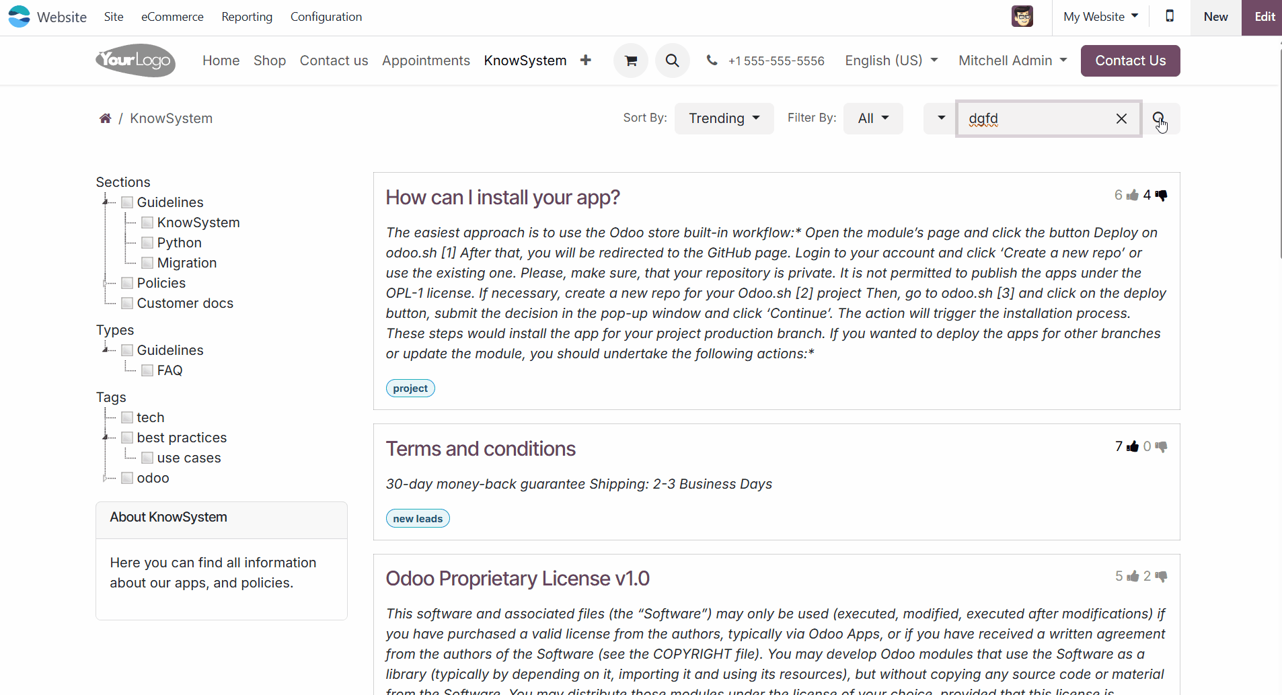Open the shopping cart icon

[x=630, y=60]
